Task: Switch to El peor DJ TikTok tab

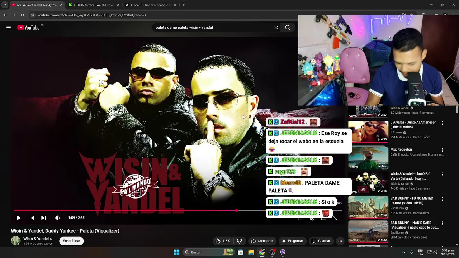Action: tap(150, 5)
